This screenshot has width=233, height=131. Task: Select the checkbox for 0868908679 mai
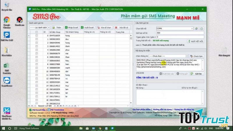coord(37,54)
